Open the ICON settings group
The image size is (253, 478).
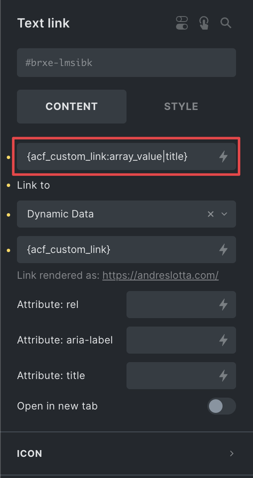(x=126, y=453)
